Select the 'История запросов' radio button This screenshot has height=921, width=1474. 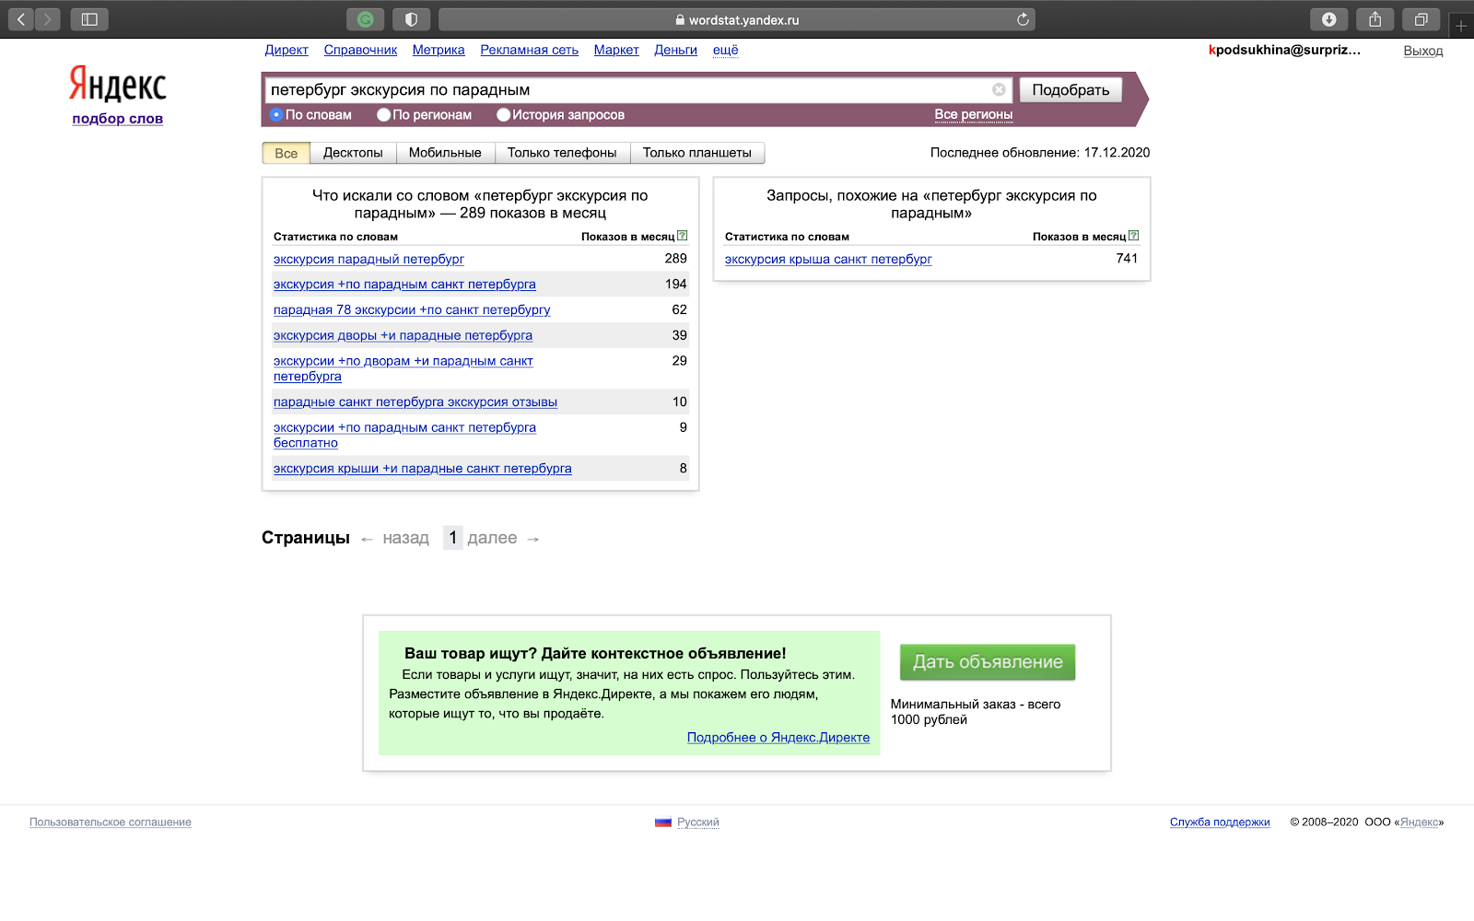(x=503, y=115)
